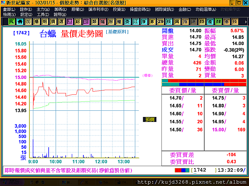The width and height of the screenshot is (249, 186).
Task: Click the green 翻 toolbar icon
Action: tap(218, 21)
